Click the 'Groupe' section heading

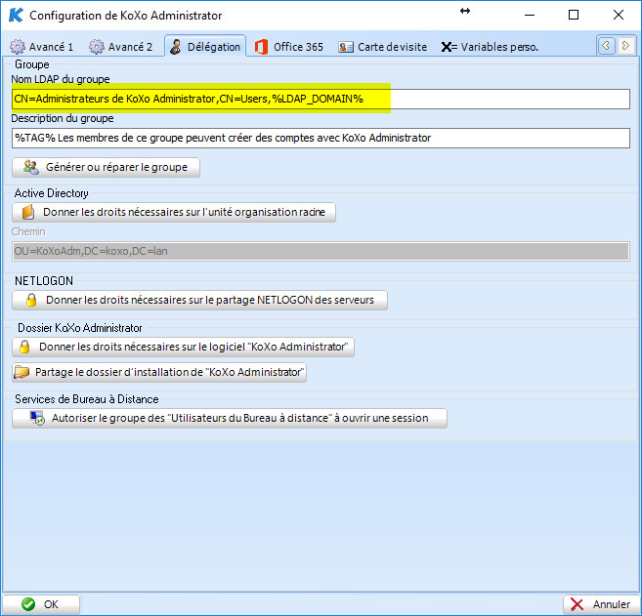point(32,64)
